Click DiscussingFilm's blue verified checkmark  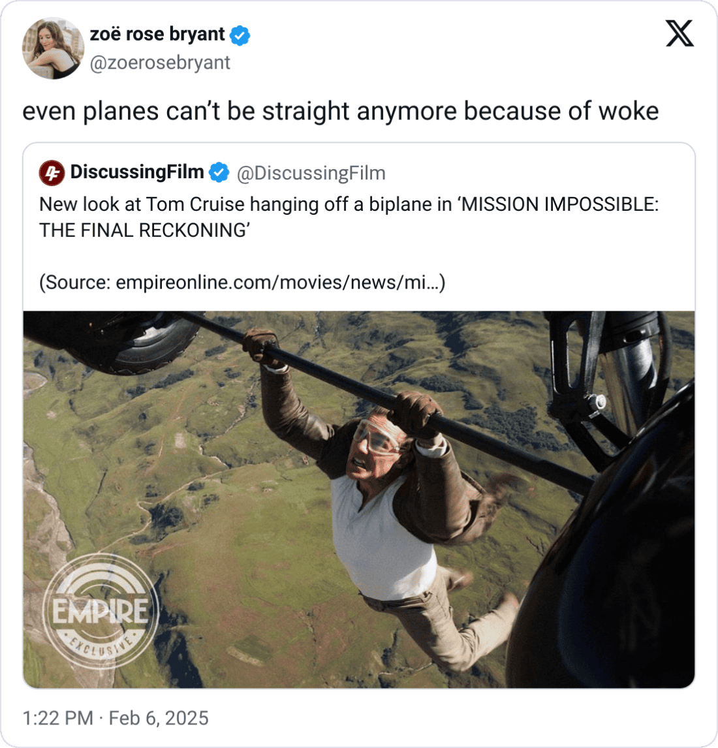pyautogui.click(x=219, y=172)
